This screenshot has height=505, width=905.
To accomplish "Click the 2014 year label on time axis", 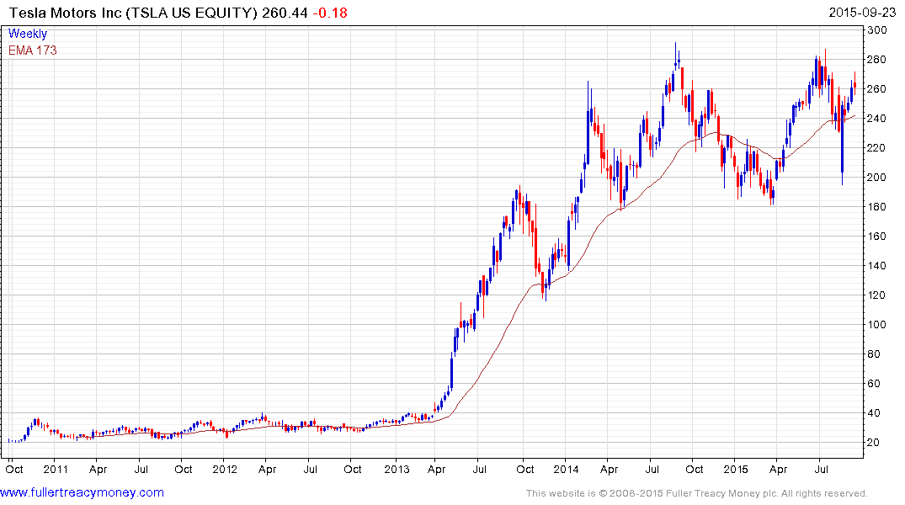I will tap(566, 469).
